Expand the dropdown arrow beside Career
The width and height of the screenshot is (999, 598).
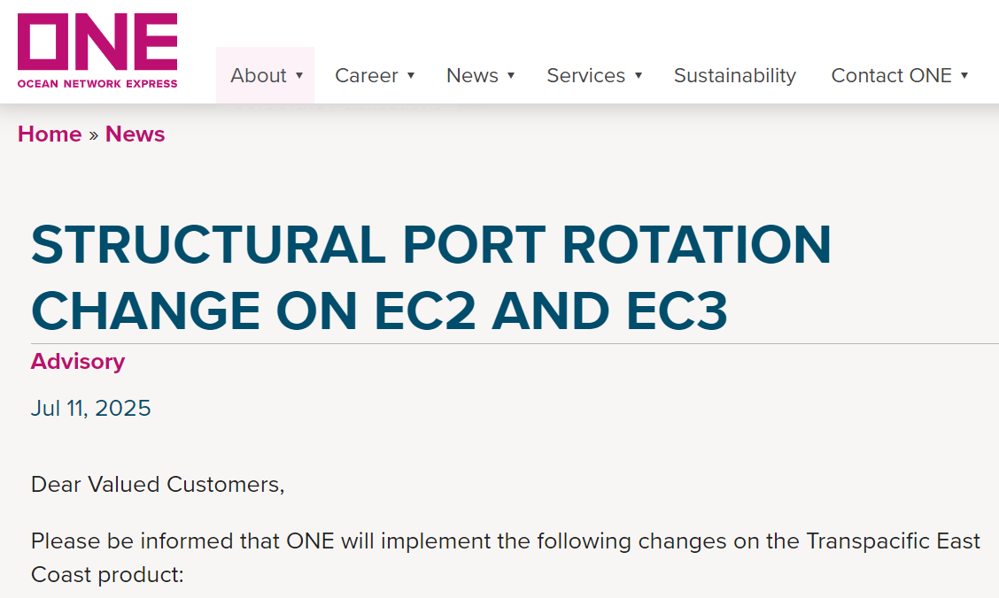click(411, 76)
